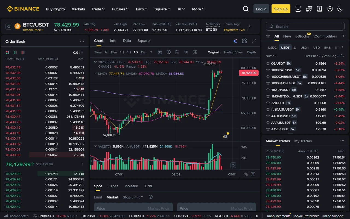Open the search magnifier in the top header
Image resolution: width=350 pixels, height=219 pixels.
[246, 9]
